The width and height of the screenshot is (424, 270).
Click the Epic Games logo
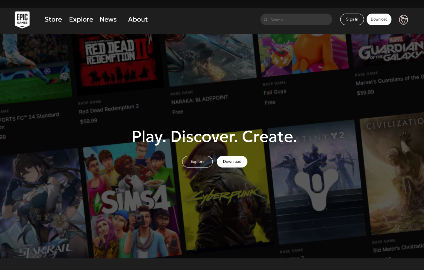tap(22, 20)
